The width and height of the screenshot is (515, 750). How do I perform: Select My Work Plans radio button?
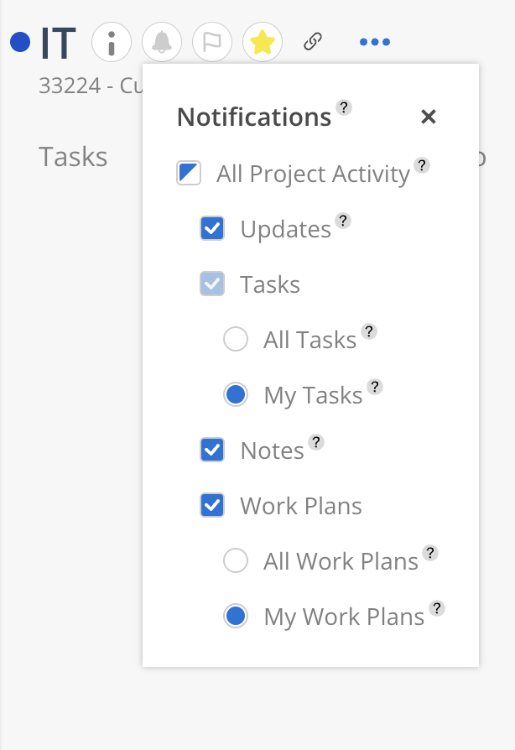[x=236, y=616]
